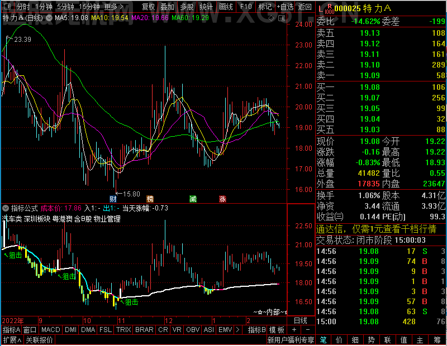Switch to the TRIX indicator
Image resolution: width=447 pixels, height=346 pixels.
click(123, 330)
